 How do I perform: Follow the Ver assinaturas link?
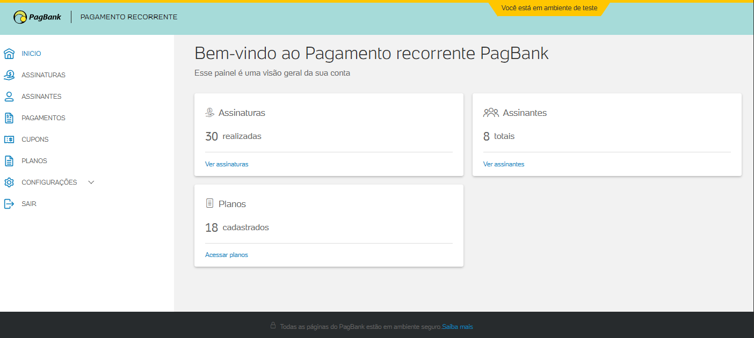(x=227, y=164)
